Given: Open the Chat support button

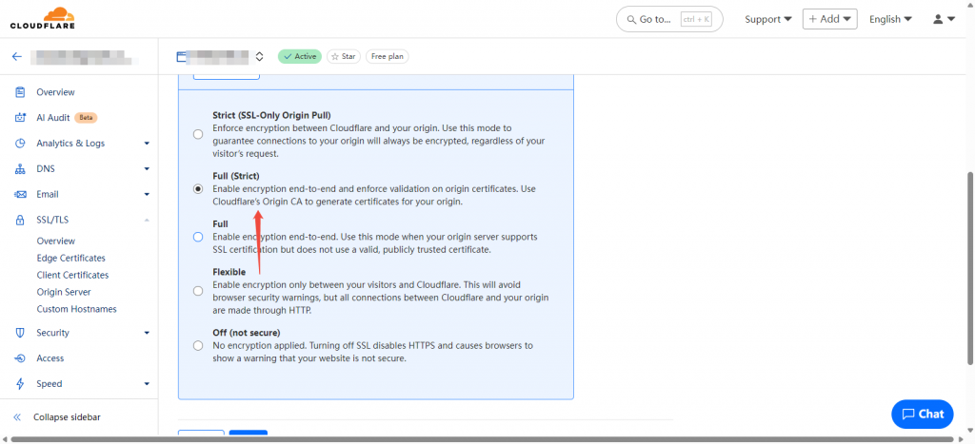Looking at the screenshot, I should [922, 415].
